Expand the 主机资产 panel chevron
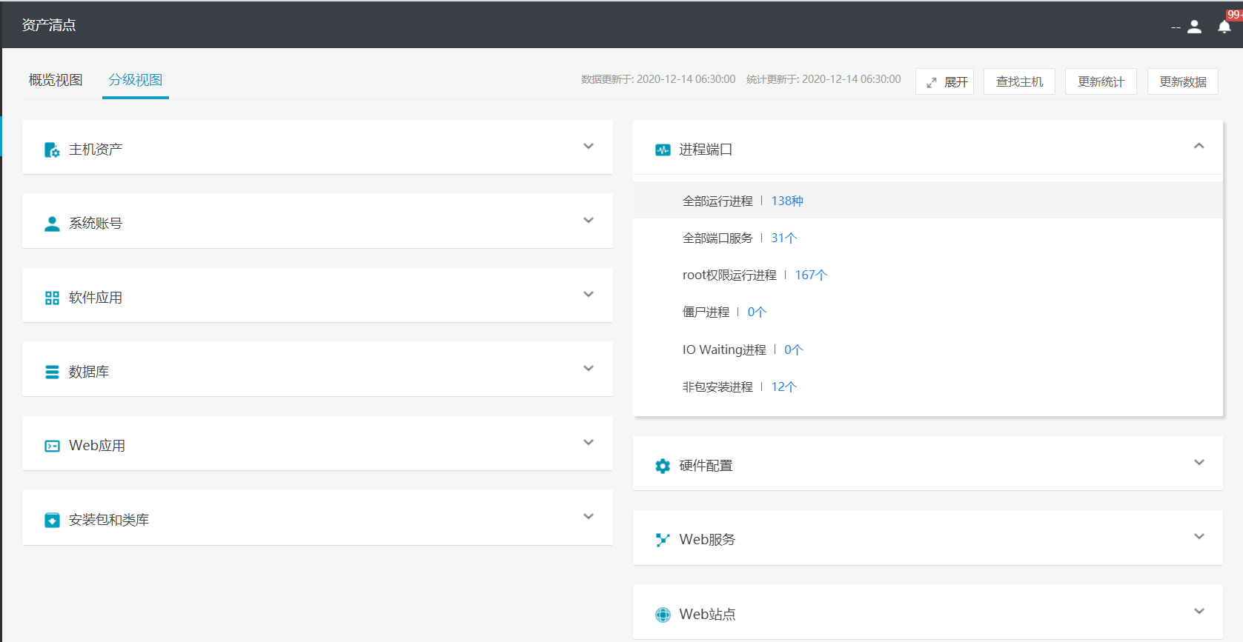This screenshot has width=1243, height=642. 589,147
